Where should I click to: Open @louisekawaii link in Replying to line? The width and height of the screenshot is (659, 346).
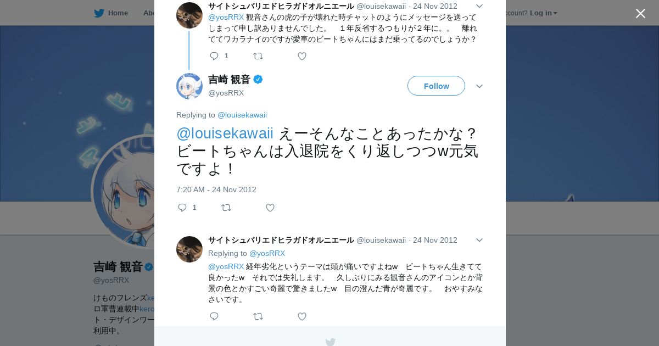242,115
